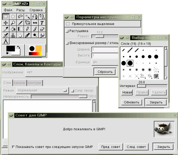
Task: Click the Пред. совет button
Action: [x=111, y=147]
